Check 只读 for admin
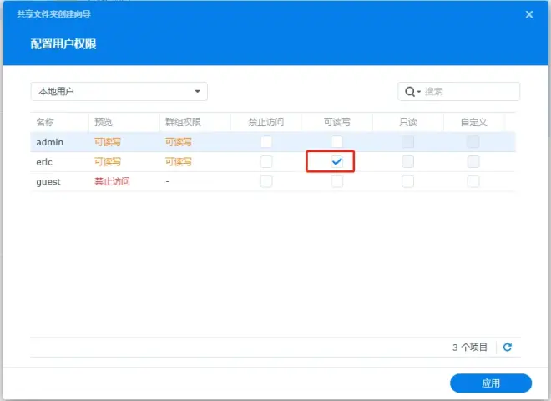551x401 pixels. pyautogui.click(x=407, y=142)
